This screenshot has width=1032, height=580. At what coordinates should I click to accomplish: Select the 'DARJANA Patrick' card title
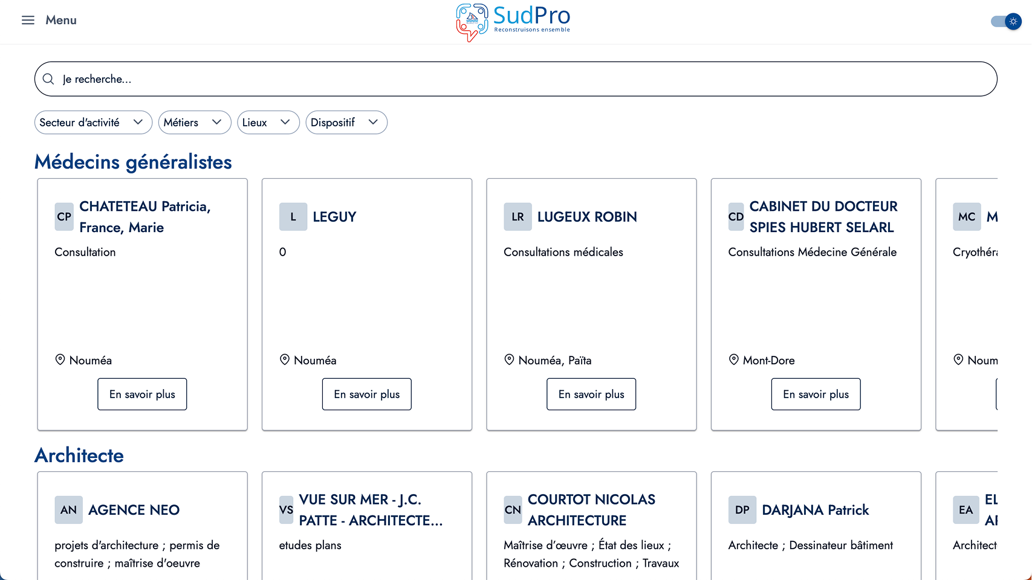[x=815, y=510]
